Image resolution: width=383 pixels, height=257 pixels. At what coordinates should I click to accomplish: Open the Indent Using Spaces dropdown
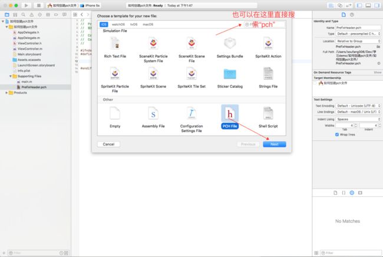click(358, 119)
